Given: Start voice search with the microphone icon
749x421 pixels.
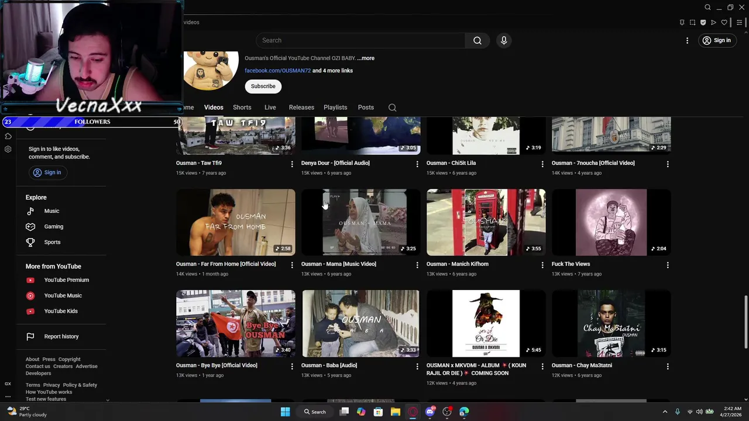Looking at the screenshot, I should coord(504,40).
